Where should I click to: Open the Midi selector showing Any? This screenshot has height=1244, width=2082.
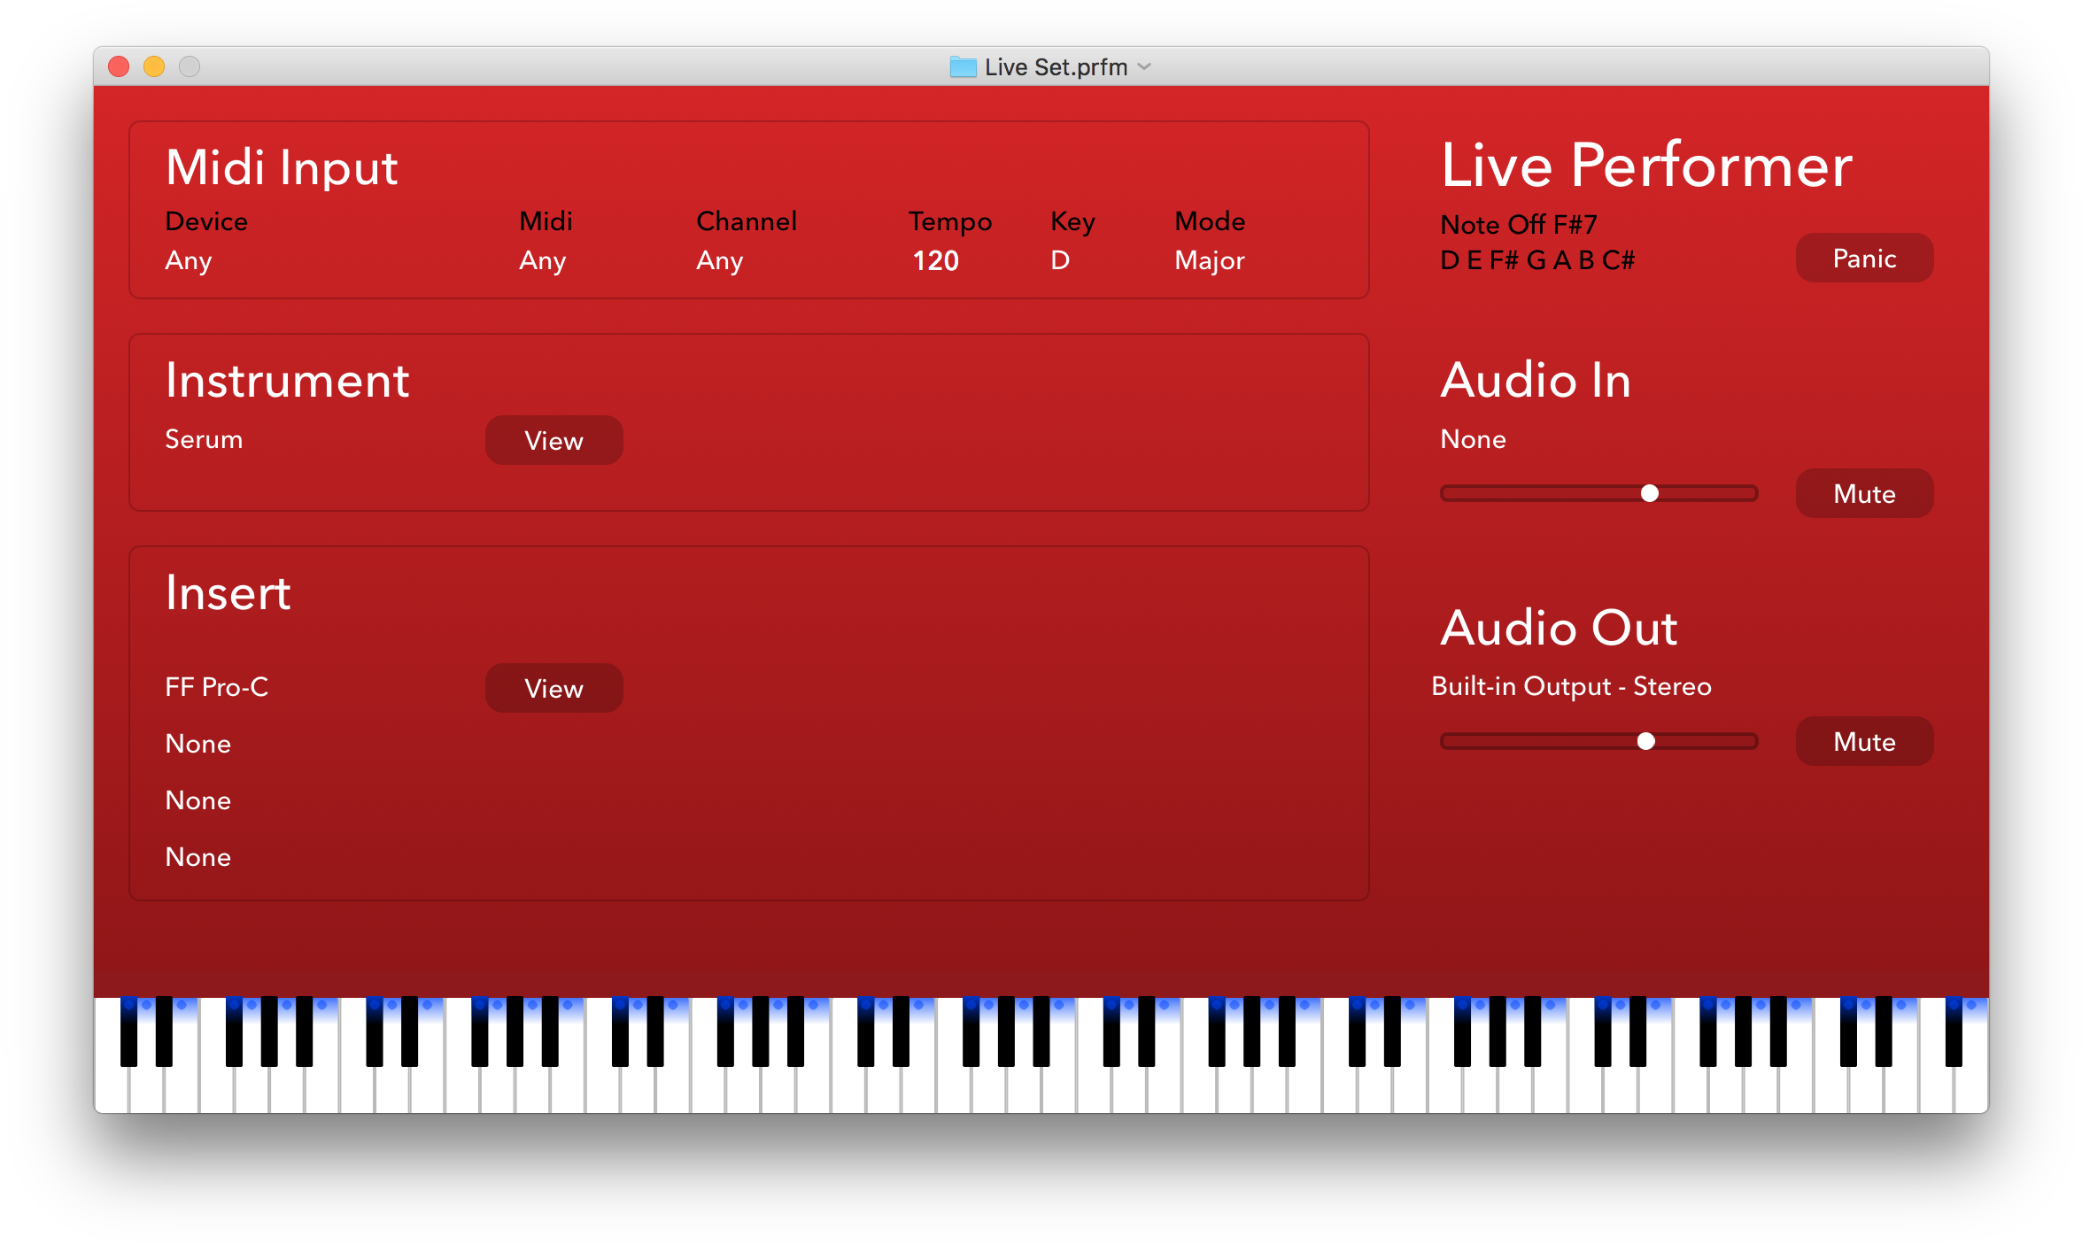point(542,261)
